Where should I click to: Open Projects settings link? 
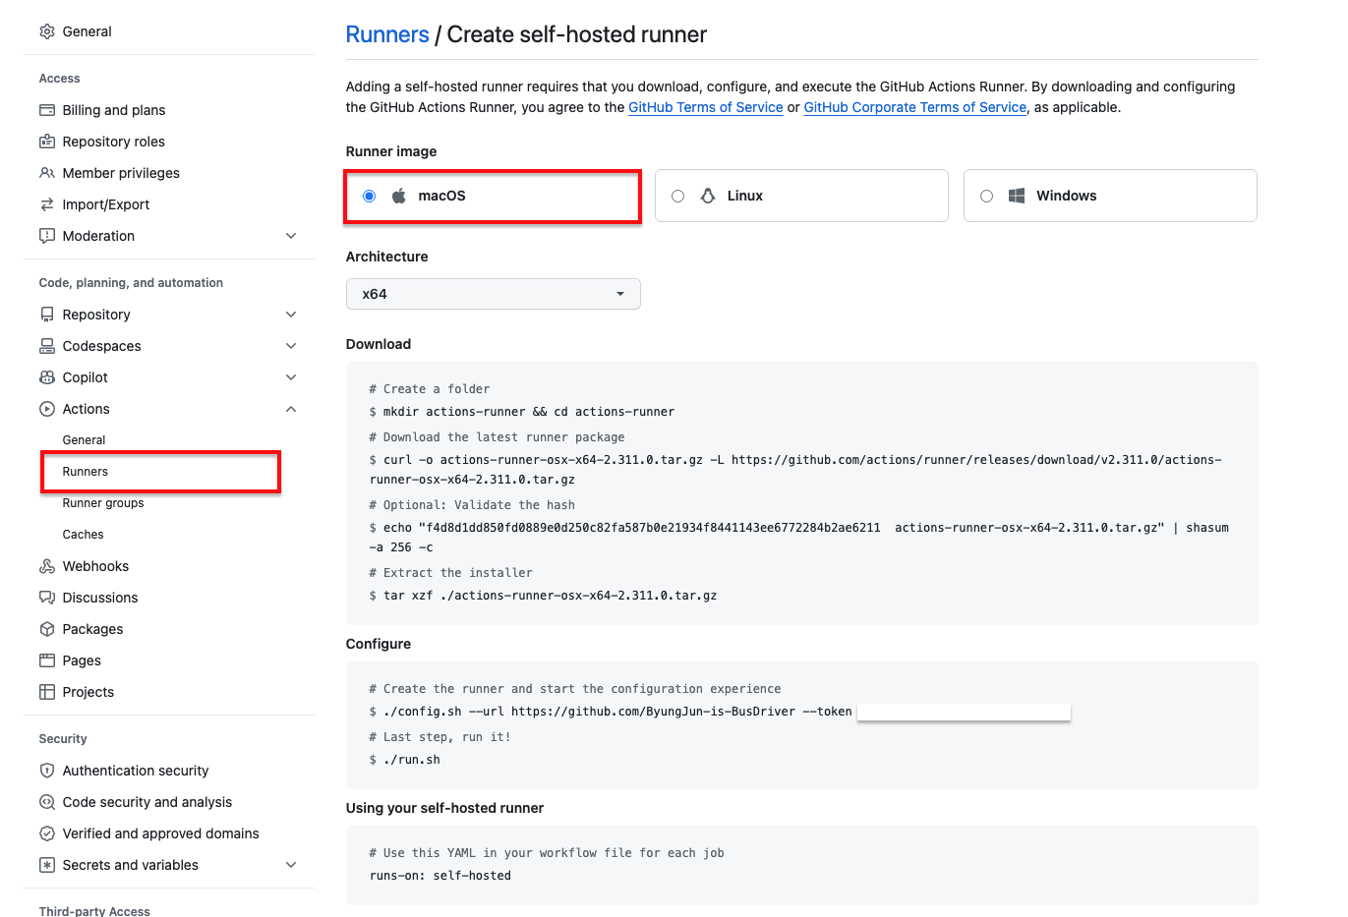[88, 692]
